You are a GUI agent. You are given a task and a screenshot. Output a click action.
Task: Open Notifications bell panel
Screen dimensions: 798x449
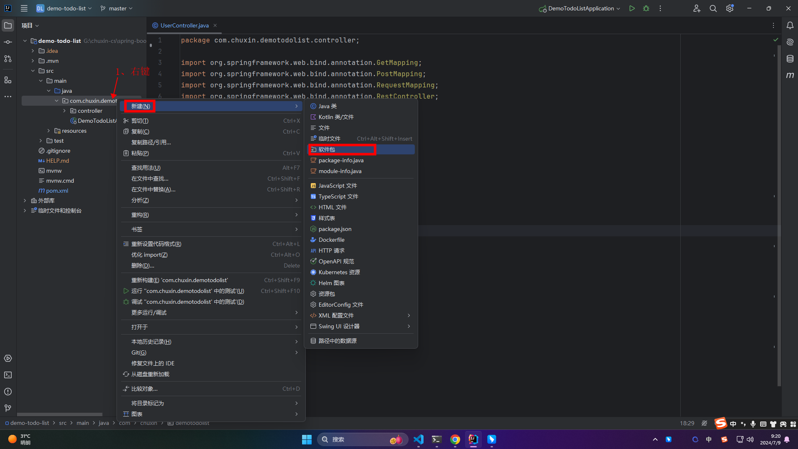click(790, 25)
